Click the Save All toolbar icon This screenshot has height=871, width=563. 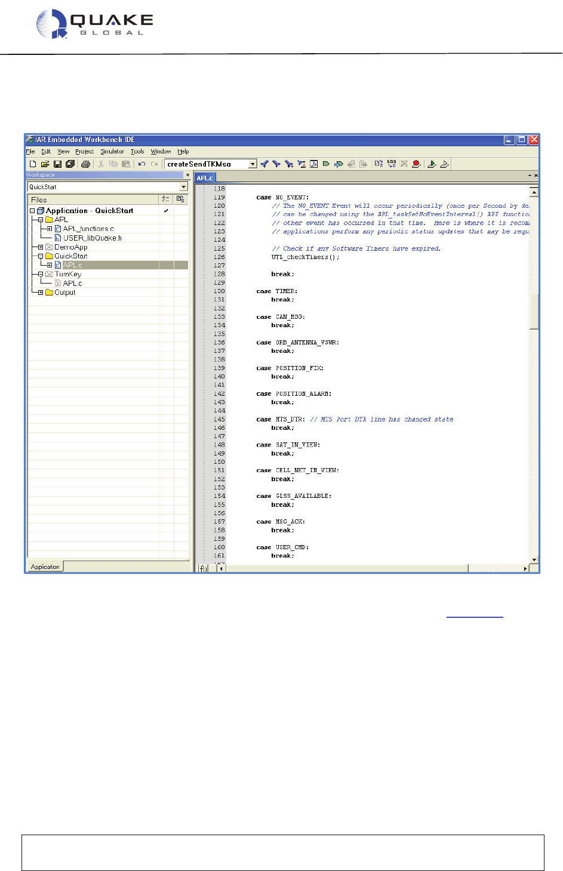click(x=70, y=164)
